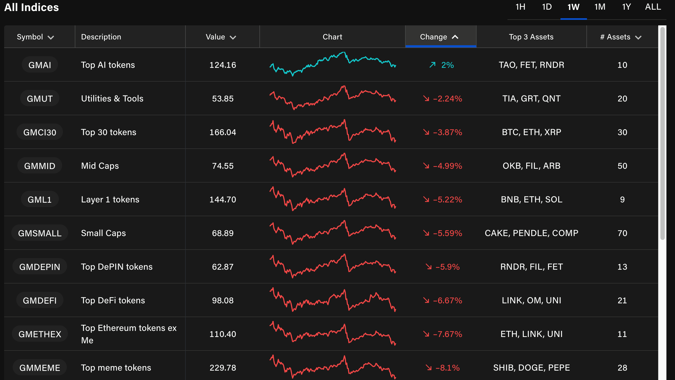Click the Change column ascending arrow
This screenshot has height=380, width=675.
click(455, 37)
